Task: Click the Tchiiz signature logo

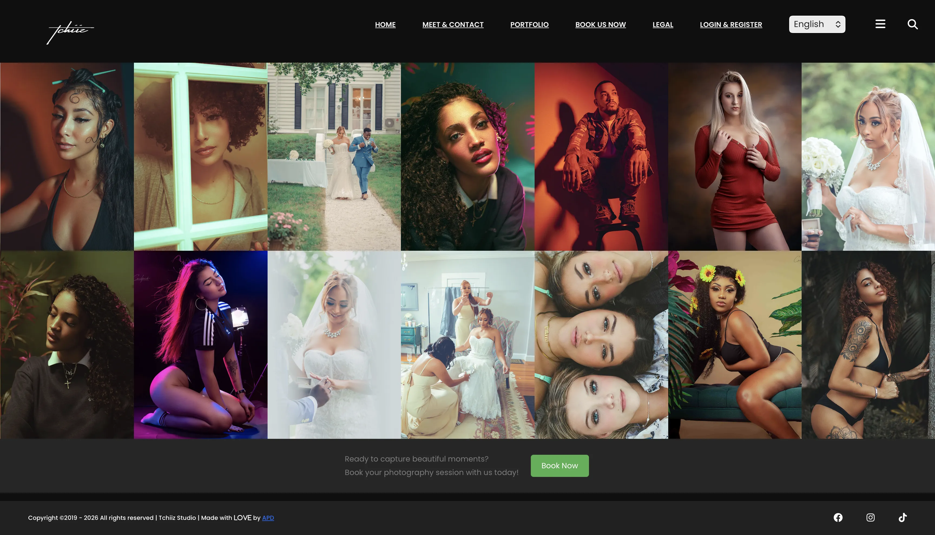Action: (x=70, y=32)
